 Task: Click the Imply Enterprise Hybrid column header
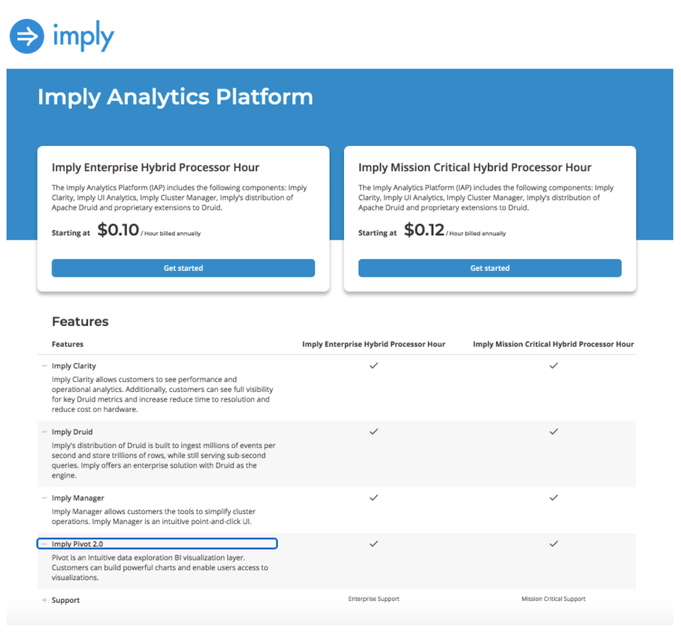[x=374, y=344]
